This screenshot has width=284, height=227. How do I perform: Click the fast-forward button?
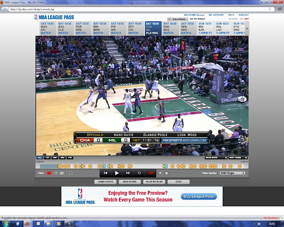[x=128, y=173]
